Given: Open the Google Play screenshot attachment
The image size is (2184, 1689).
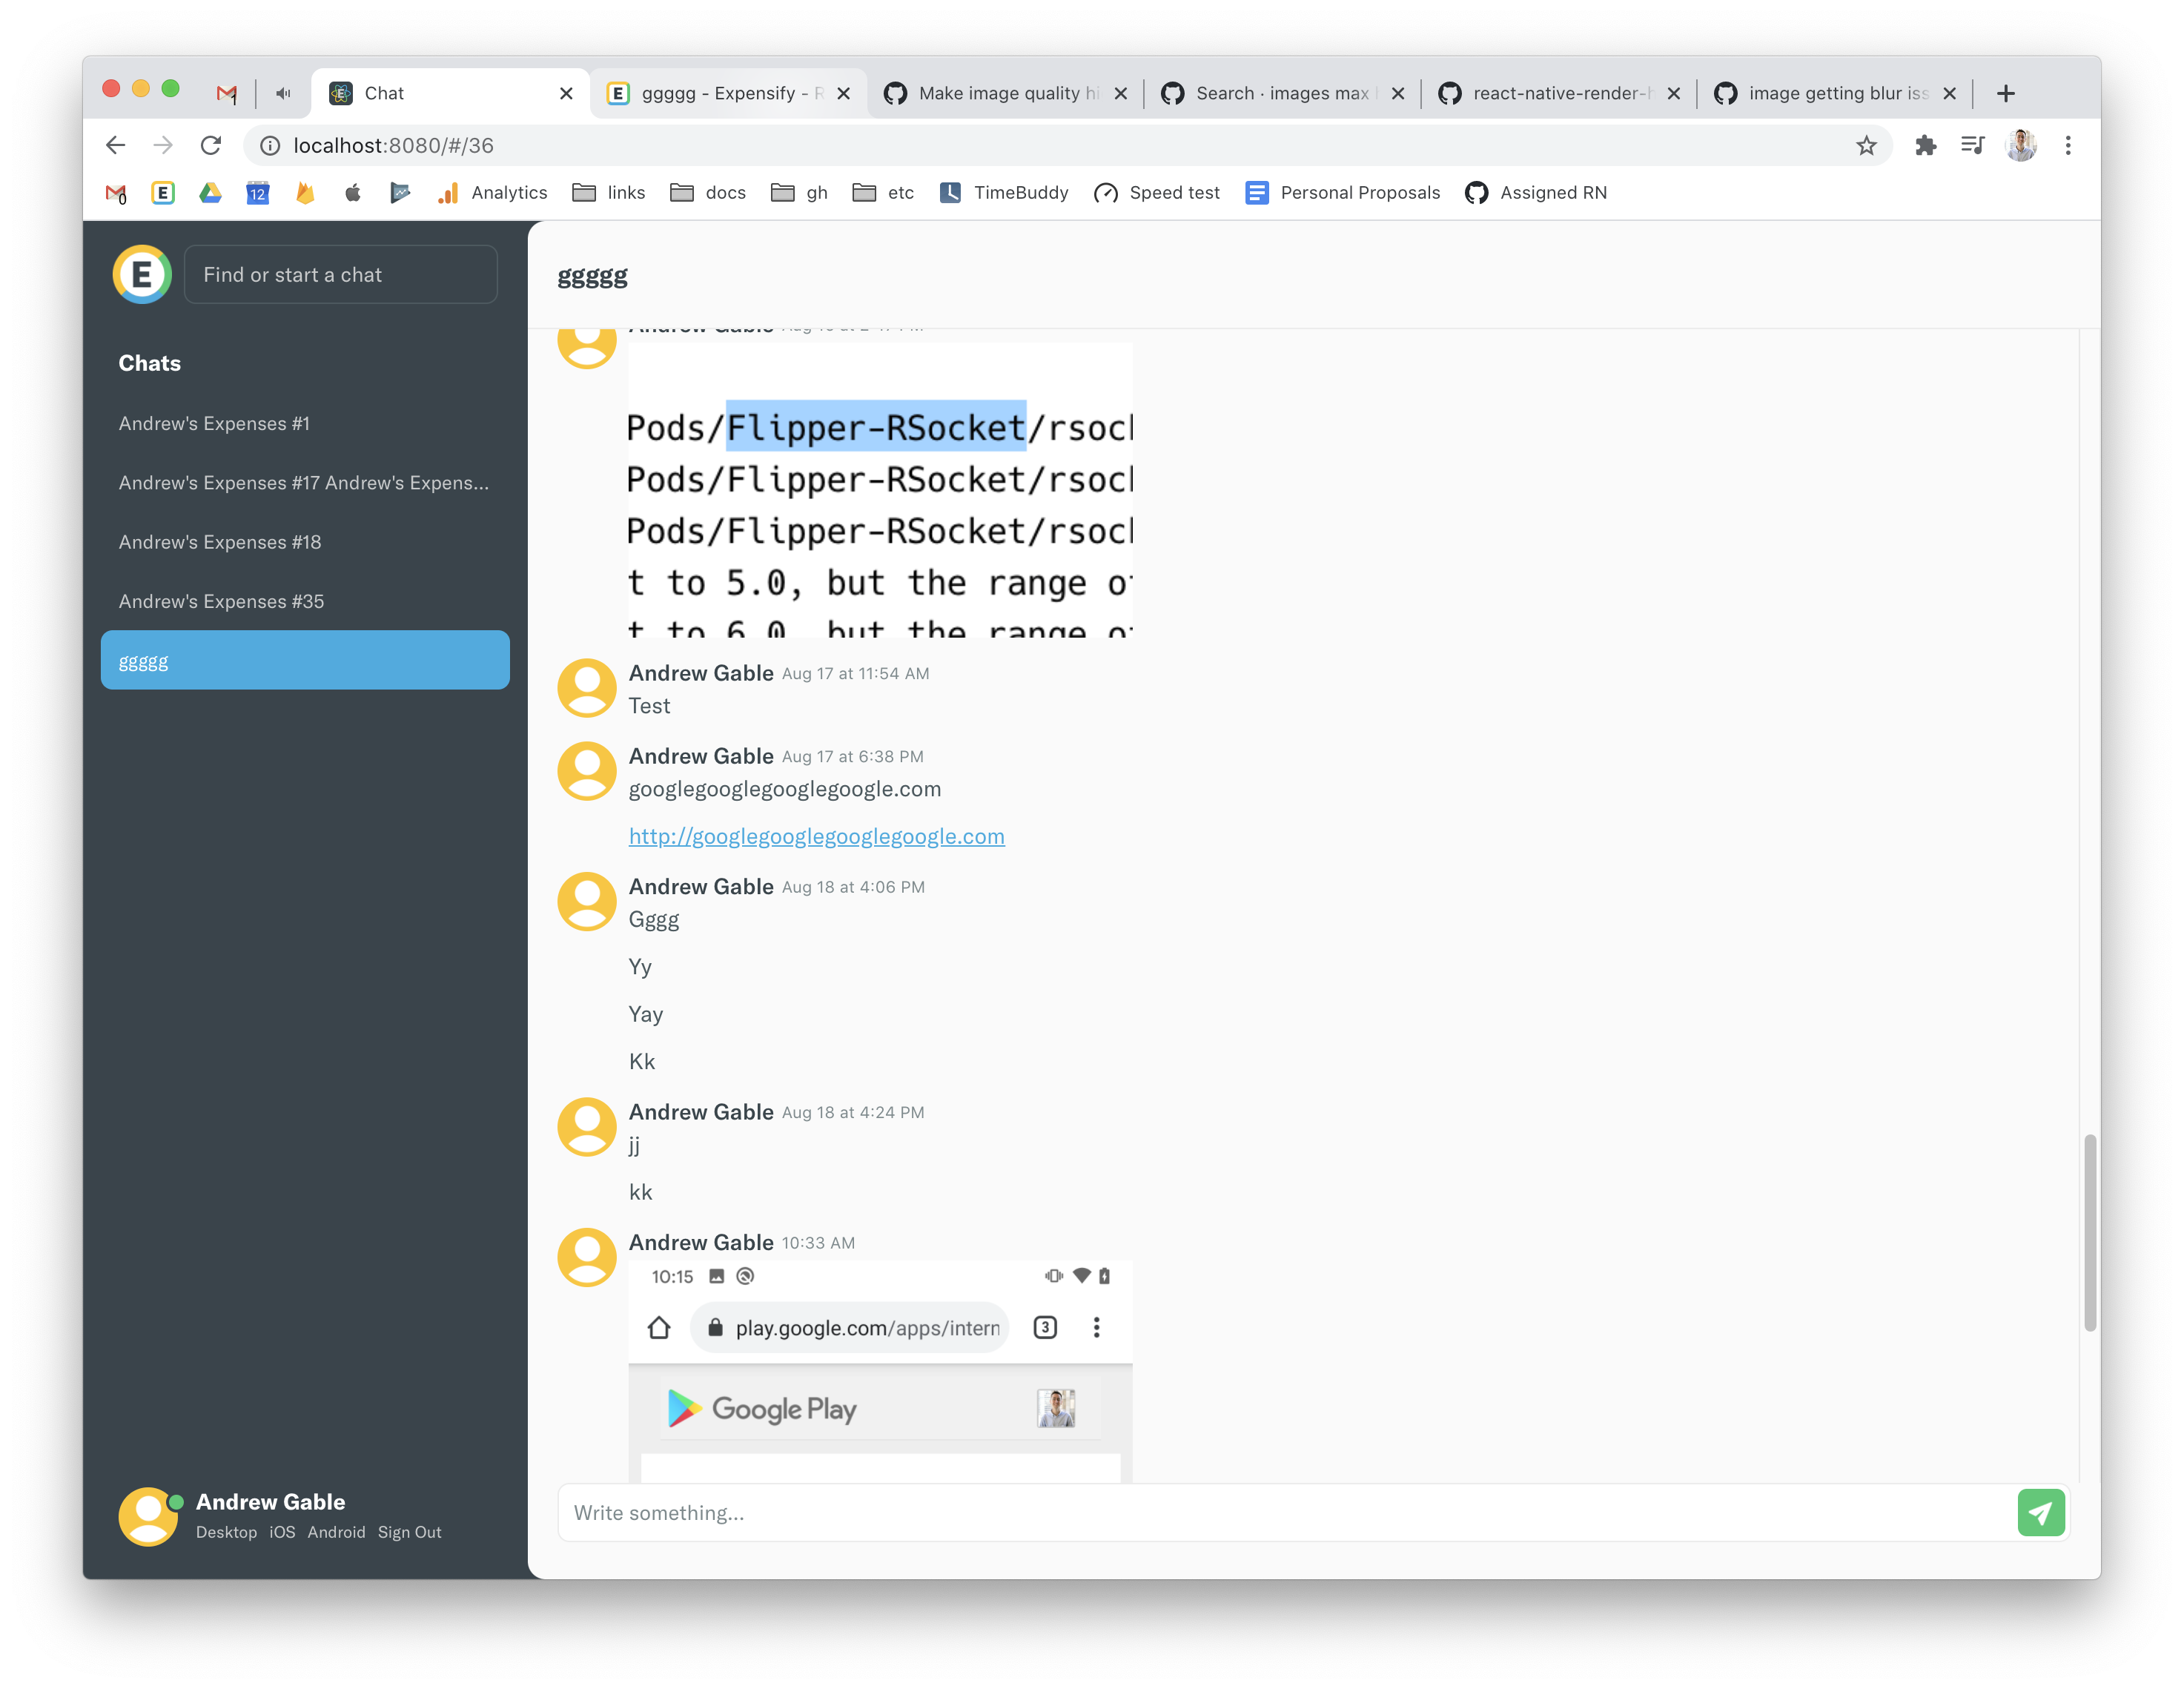Looking at the screenshot, I should 880,1371.
